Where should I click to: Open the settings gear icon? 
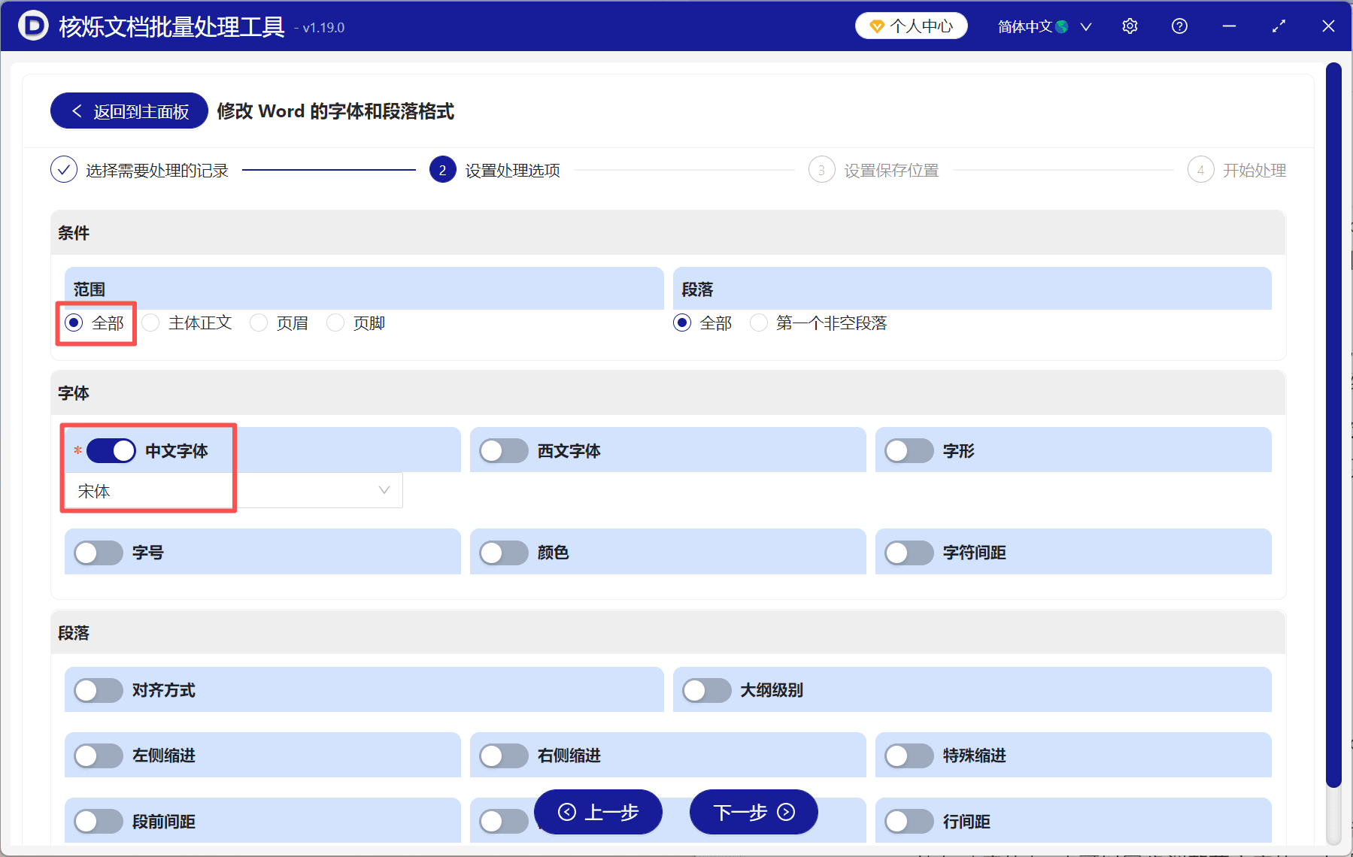click(x=1130, y=26)
